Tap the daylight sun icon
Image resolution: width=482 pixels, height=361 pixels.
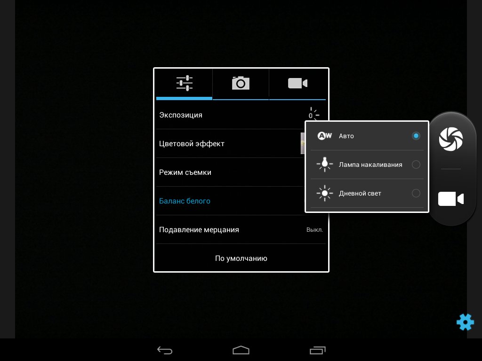(324, 193)
